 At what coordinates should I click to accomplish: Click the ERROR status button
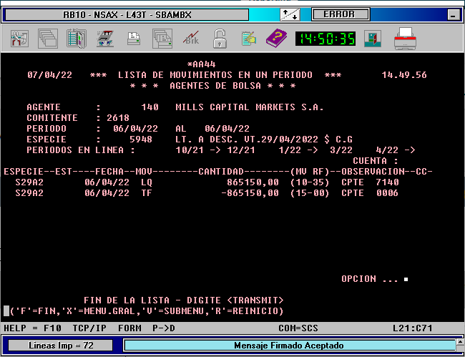tap(340, 14)
